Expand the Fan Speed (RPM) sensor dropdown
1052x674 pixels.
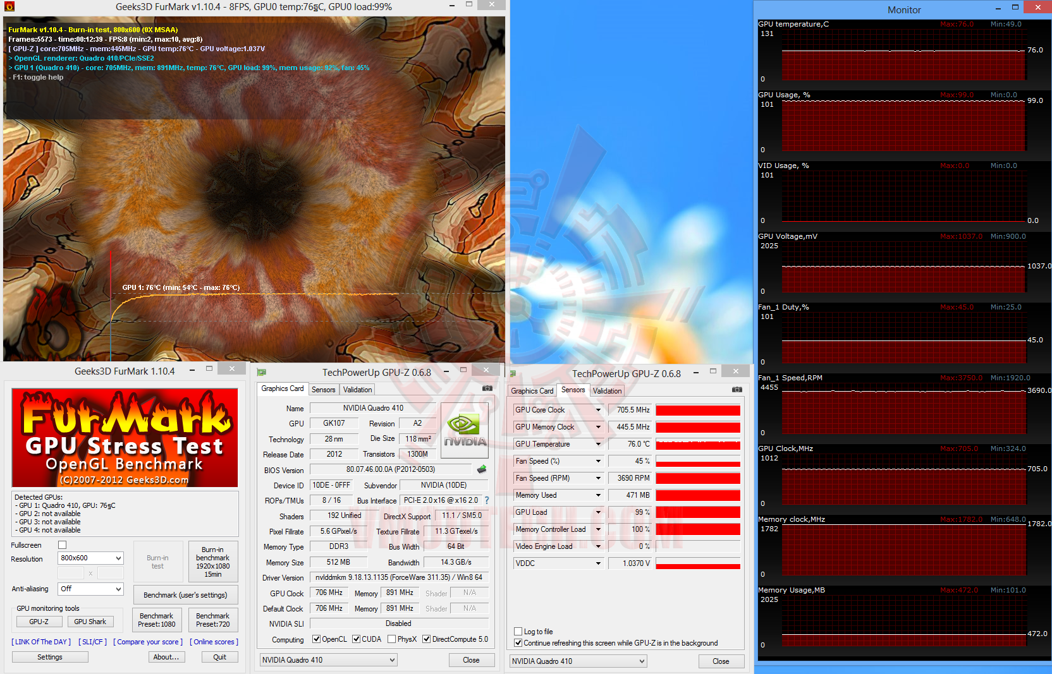pyautogui.click(x=598, y=478)
